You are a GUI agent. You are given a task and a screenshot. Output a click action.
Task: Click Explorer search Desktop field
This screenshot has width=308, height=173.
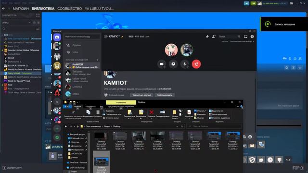(x=214, y=126)
